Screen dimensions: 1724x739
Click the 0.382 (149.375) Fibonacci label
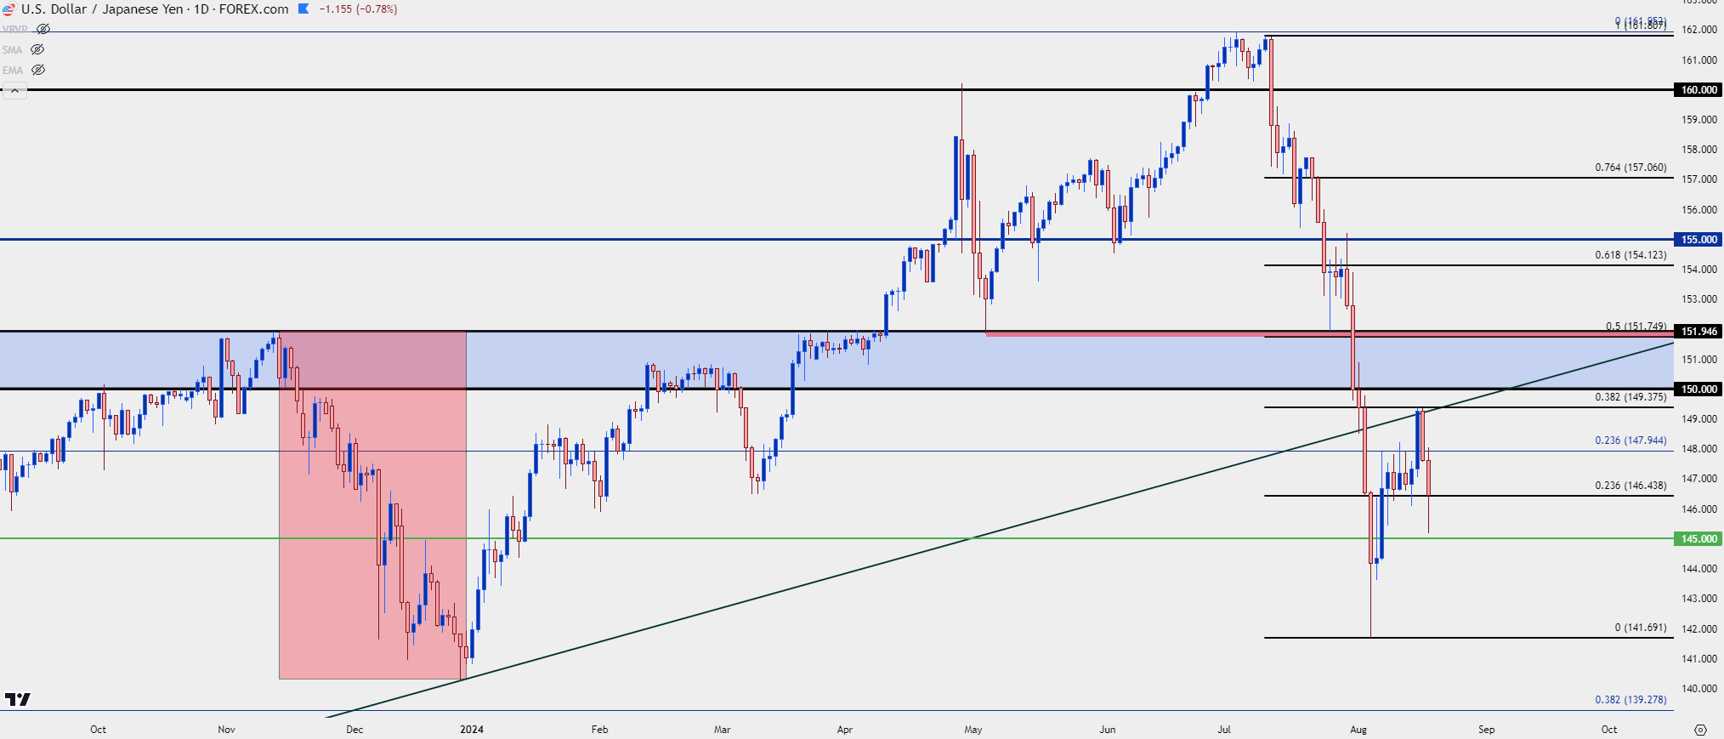click(x=1630, y=397)
